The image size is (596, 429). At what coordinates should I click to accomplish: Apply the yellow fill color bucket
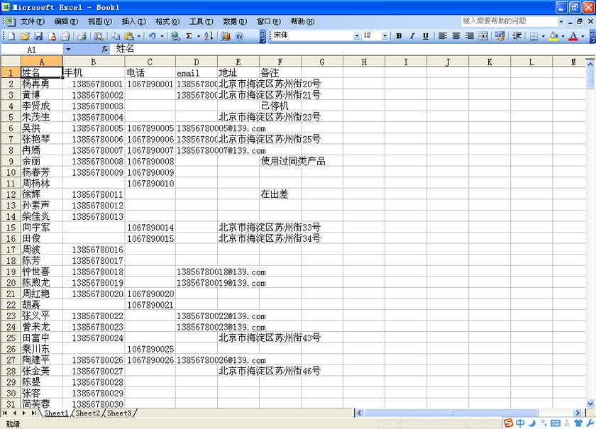[554, 35]
